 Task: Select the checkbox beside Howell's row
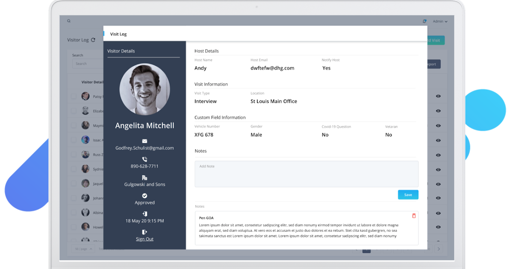point(74,227)
